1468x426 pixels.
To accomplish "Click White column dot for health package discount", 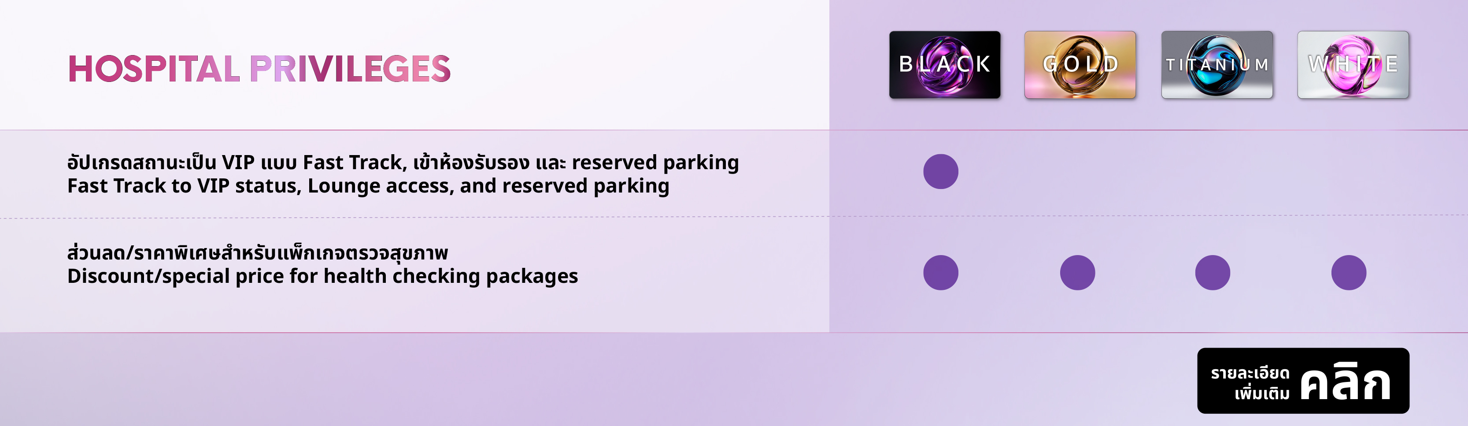I will pyautogui.click(x=1348, y=273).
